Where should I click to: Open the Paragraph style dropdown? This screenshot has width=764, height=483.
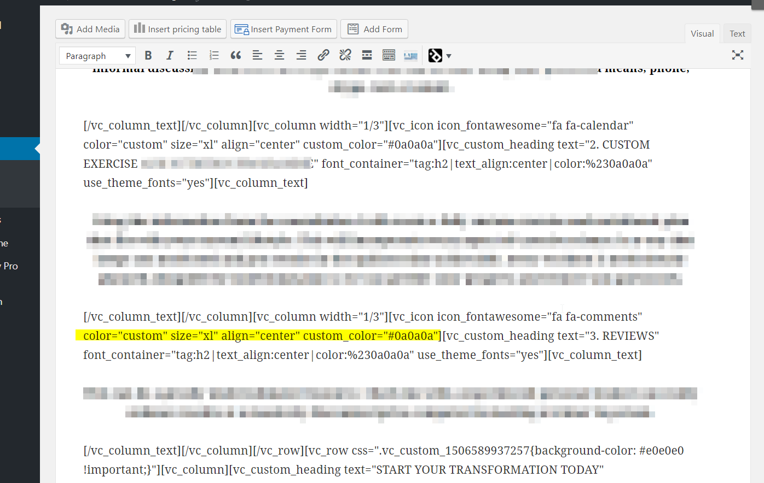pyautogui.click(x=97, y=55)
